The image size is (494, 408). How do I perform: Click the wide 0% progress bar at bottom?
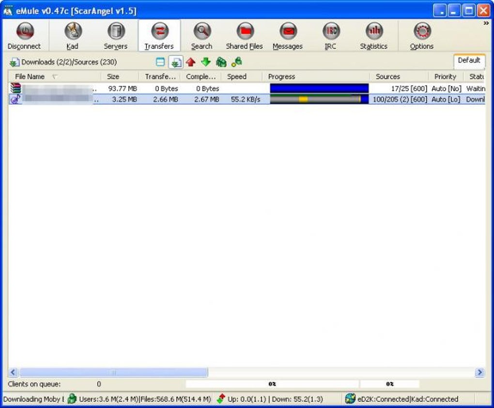[272, 384]
